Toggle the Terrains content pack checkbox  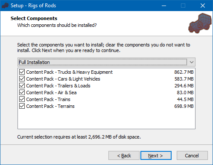[x=22, y=106]
